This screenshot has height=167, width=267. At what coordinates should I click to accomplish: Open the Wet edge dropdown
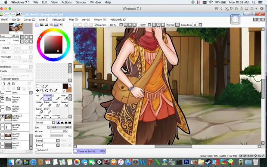click(x=31, y=57)
